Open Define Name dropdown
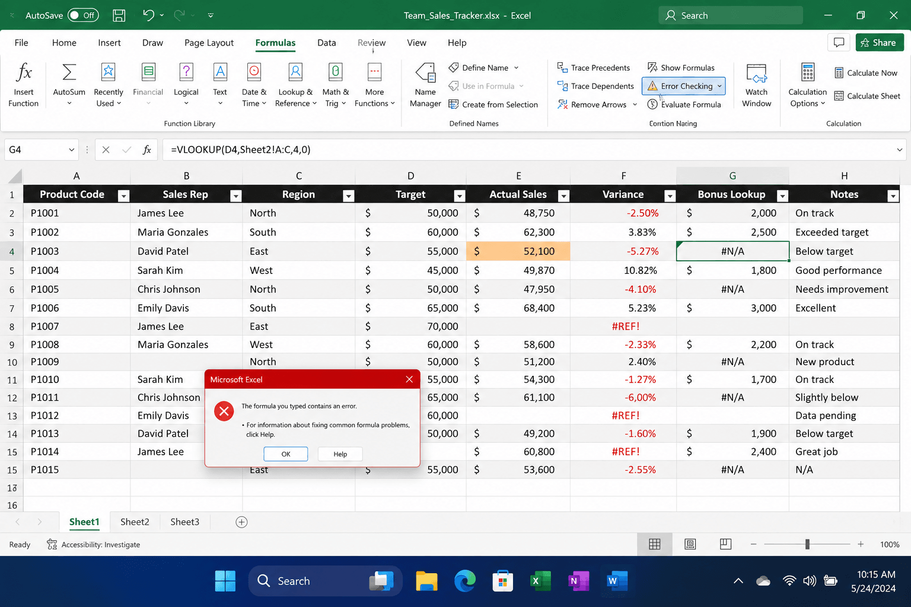Viewport: 911px width, 607px height. (516, 68)
